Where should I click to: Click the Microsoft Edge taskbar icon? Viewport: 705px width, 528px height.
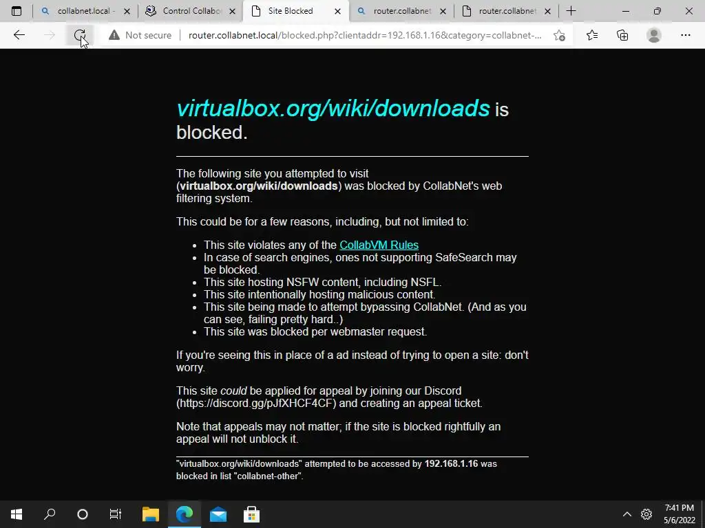point(185,514)
